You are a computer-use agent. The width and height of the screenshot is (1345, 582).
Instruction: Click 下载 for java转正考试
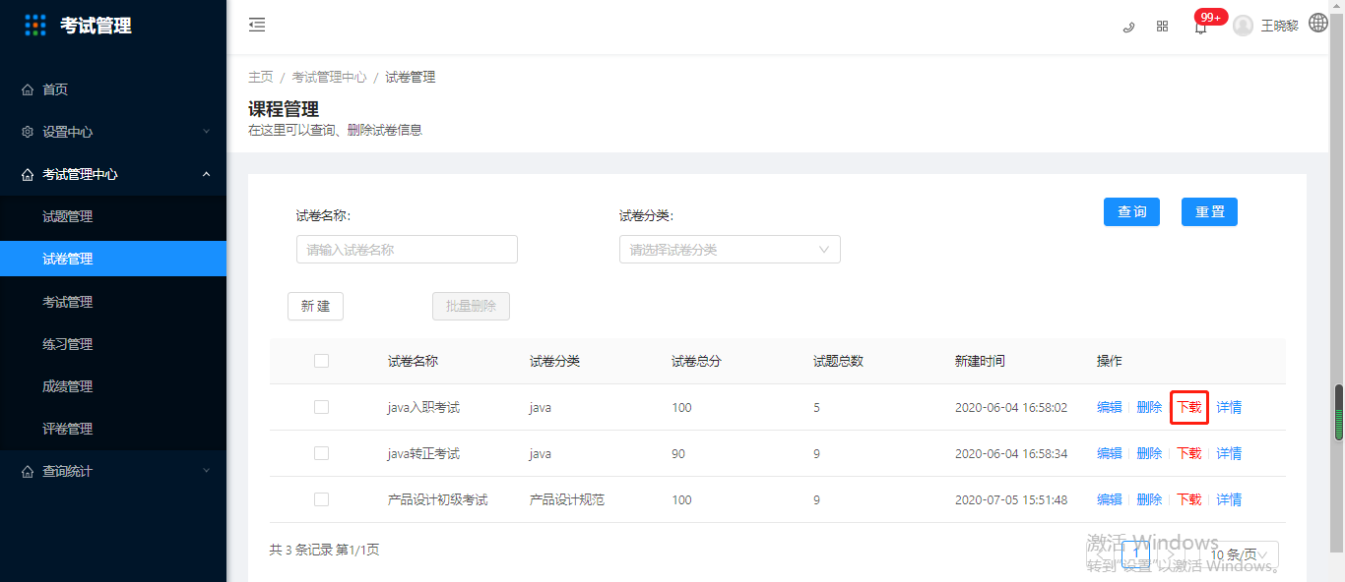(1189, 453)
